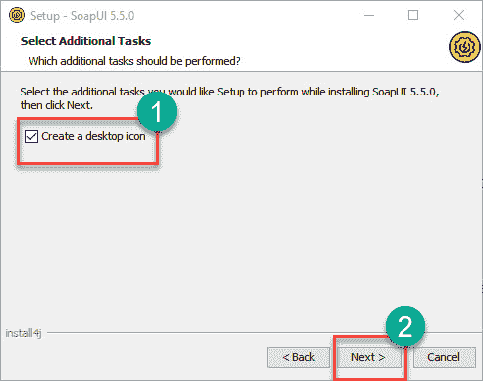Click the SoapUI icon in title bar
This screenshot has width=483, height=381.
tap(17, 15)
